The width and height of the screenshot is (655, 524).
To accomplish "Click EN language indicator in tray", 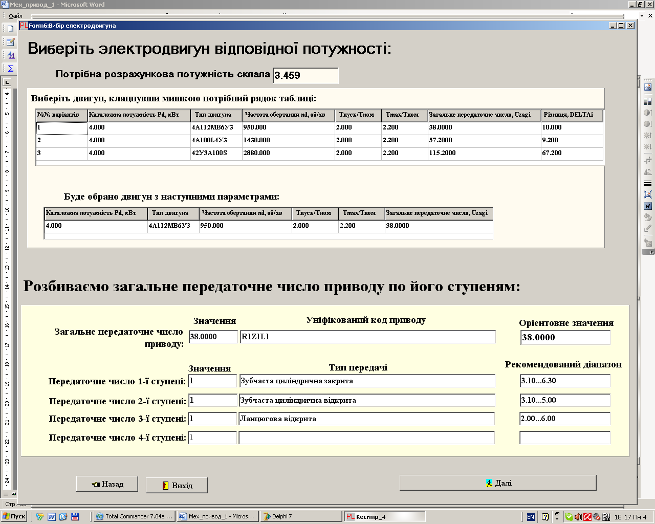I will click(531, 517).
